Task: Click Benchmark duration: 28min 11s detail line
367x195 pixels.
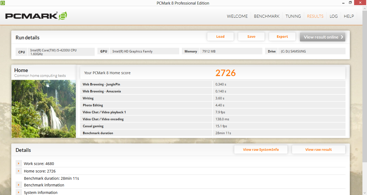Action: click(x=51, y=178)
